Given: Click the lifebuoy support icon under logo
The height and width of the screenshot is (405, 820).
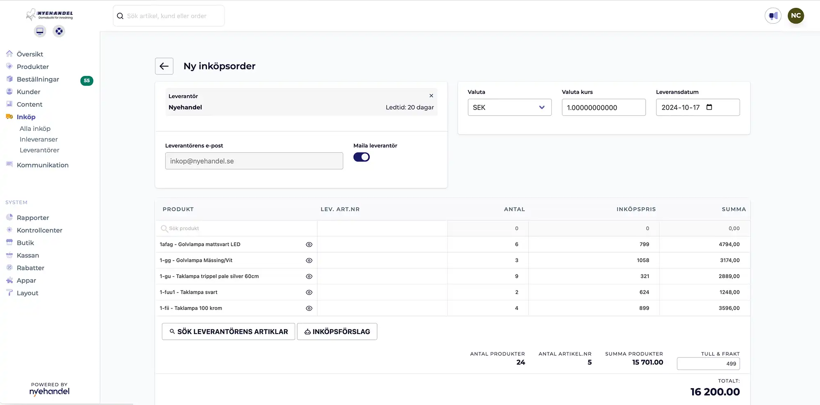Looking at the screenshot, I should [59, 31].
